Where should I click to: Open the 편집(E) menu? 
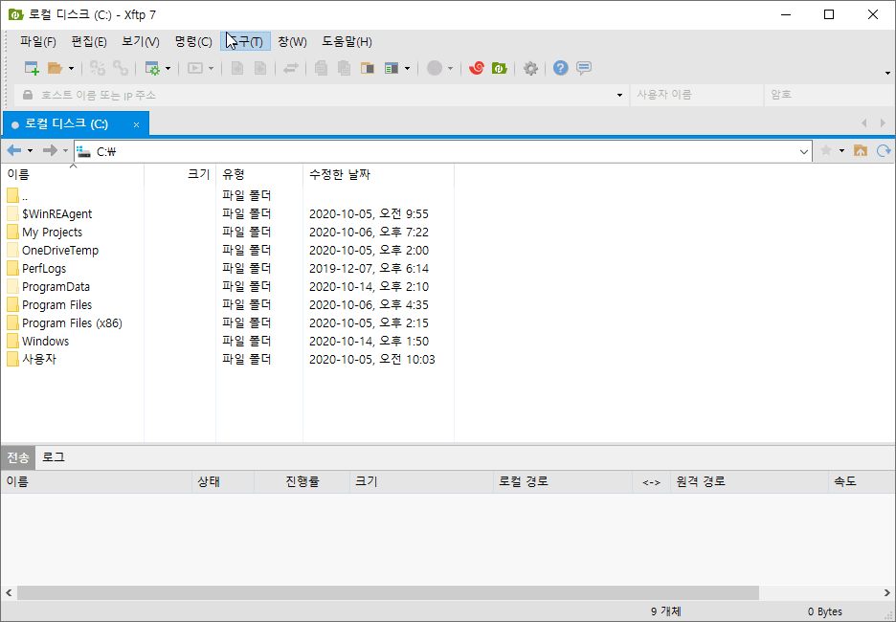[89, 42]
